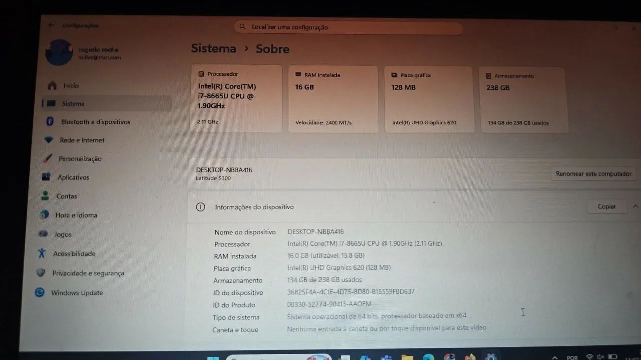Click Velocidade: 2400 MT/s in the RAM card
The image size is (641, 360).
(324, 123)
